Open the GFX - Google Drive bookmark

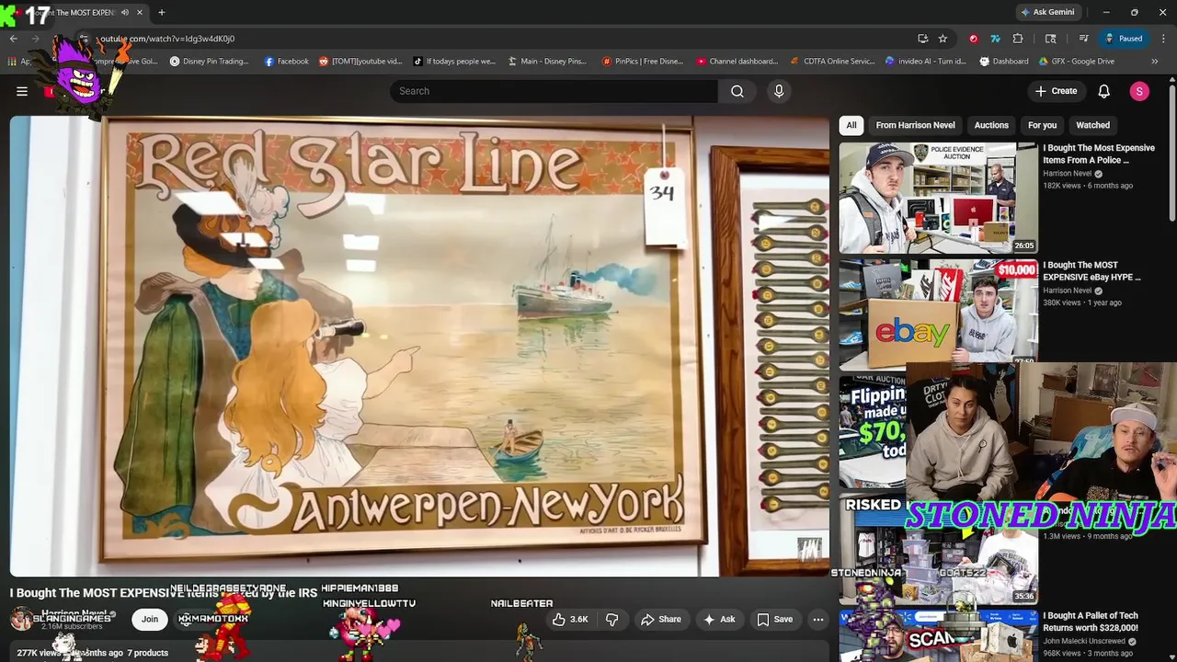[1077, 62]
